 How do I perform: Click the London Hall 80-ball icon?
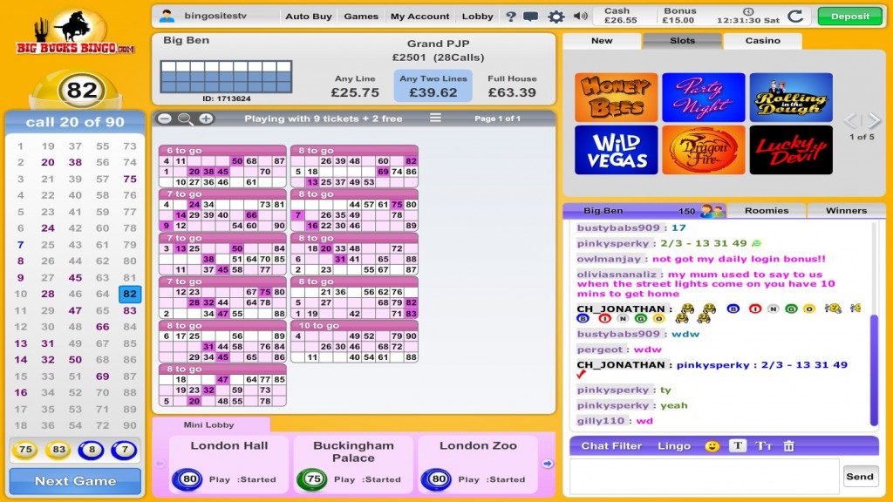tap(189, 479)
